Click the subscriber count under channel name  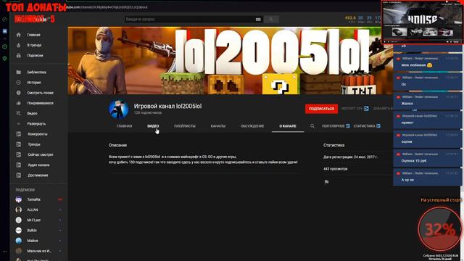pos(148,113)
